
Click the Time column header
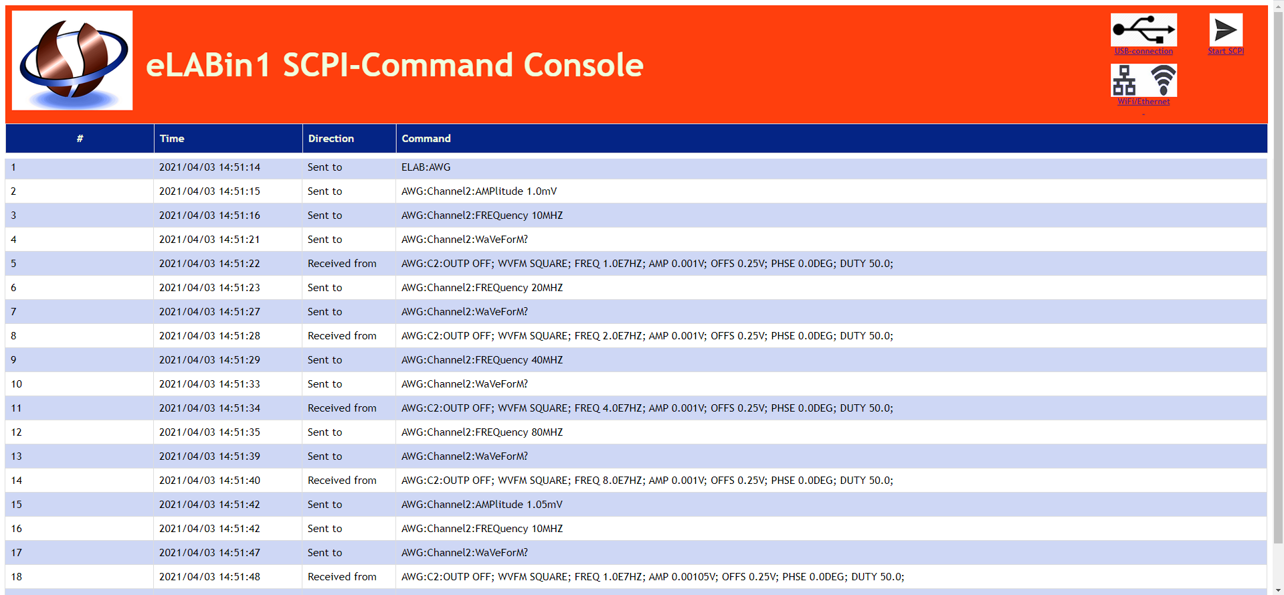172,139
